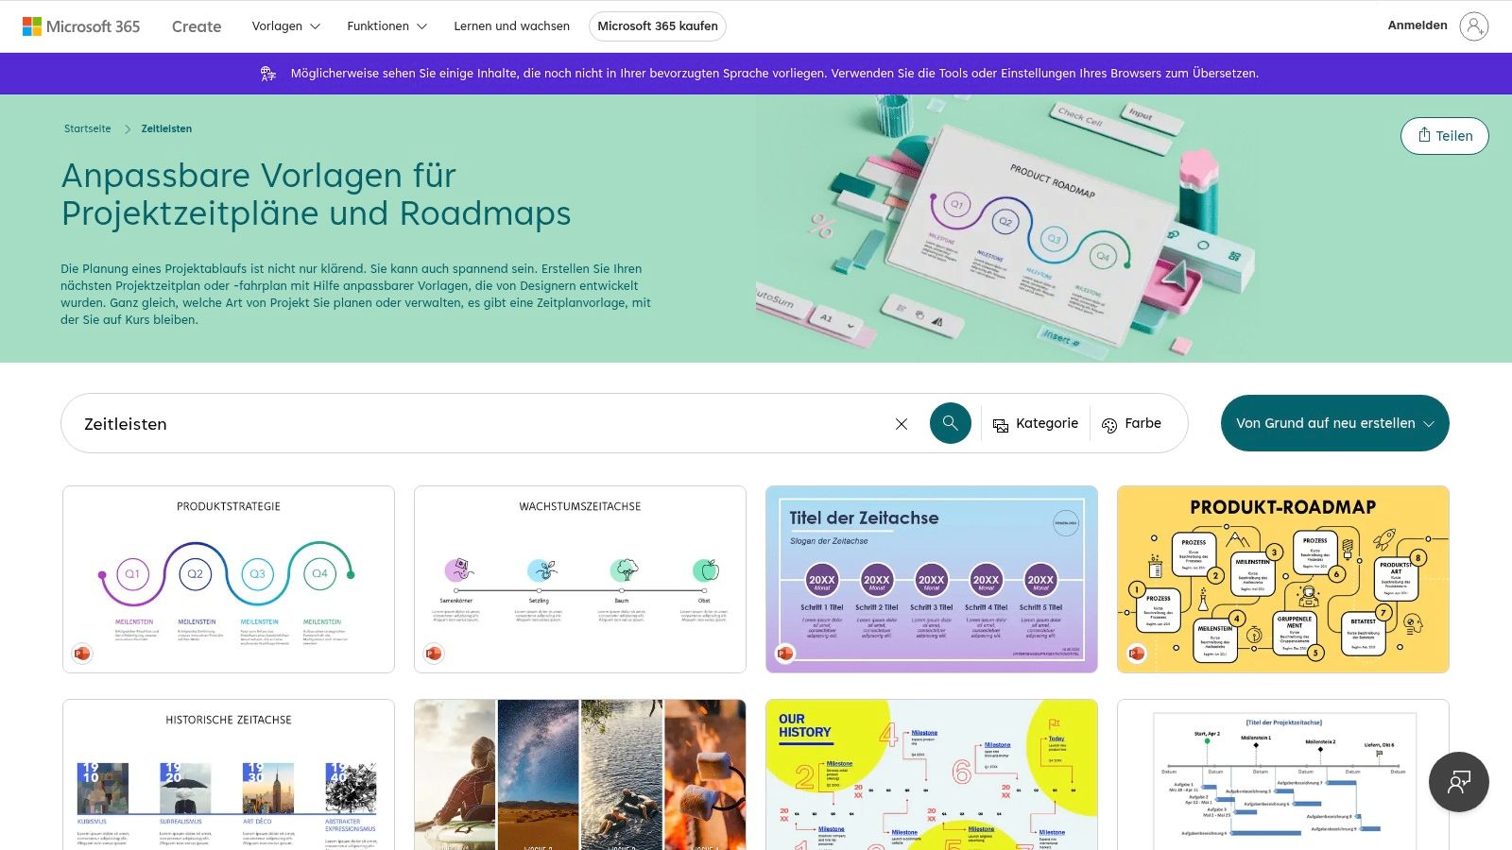Image resolution: width=1512 pixels, height=850 pixels.
Task: Click the translation icon in the purple banner
Action: click(268, 74)
